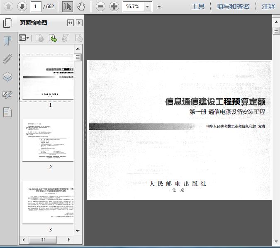Open the toolbar overflow options arrow

coord(159,7)
